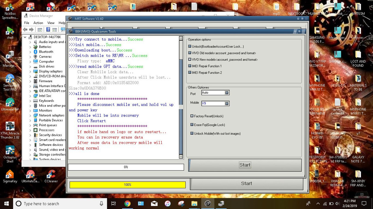Expand Bluetooth node in Device Manager
This screenshot has width=373, height=209.
coord(30,52)
